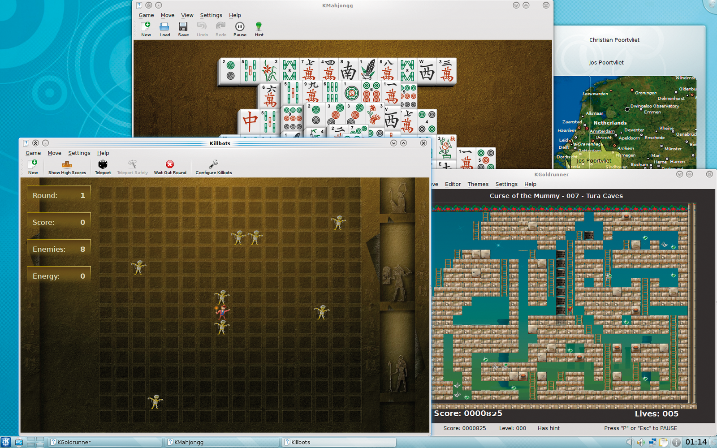Click 'Level: 000' in KGoldrunner status bar
This screenshot has height=448, width=717.
513,428
